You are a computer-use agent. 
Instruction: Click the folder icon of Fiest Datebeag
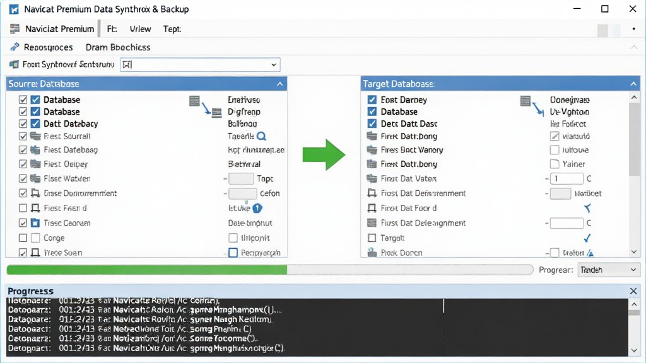coord(35,150)
